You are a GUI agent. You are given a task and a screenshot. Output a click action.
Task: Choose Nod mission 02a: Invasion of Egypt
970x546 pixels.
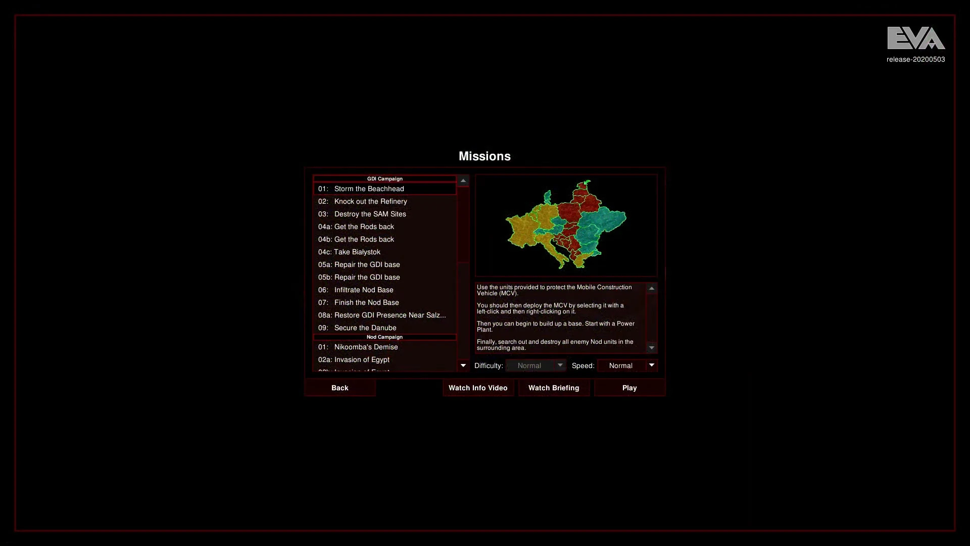(384, 359)
